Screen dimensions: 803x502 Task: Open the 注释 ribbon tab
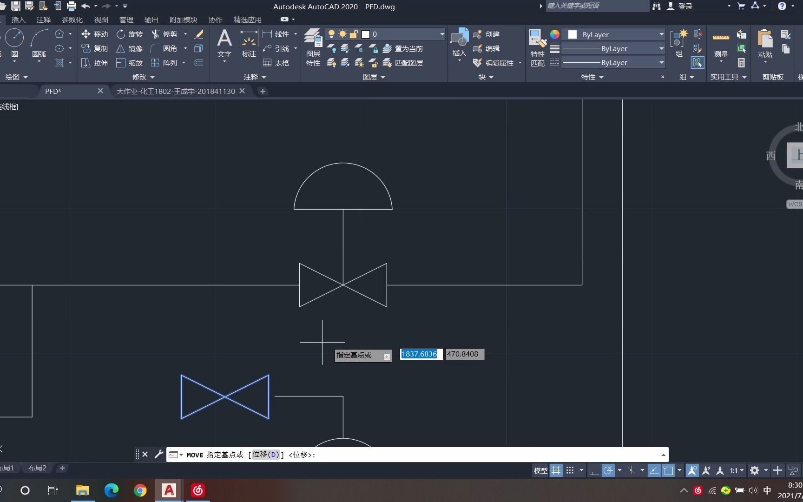(44, 20)
